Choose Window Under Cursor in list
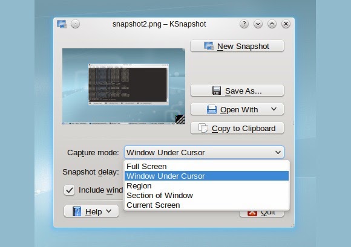This screenshot has height=247, width=351. [206, 176]
